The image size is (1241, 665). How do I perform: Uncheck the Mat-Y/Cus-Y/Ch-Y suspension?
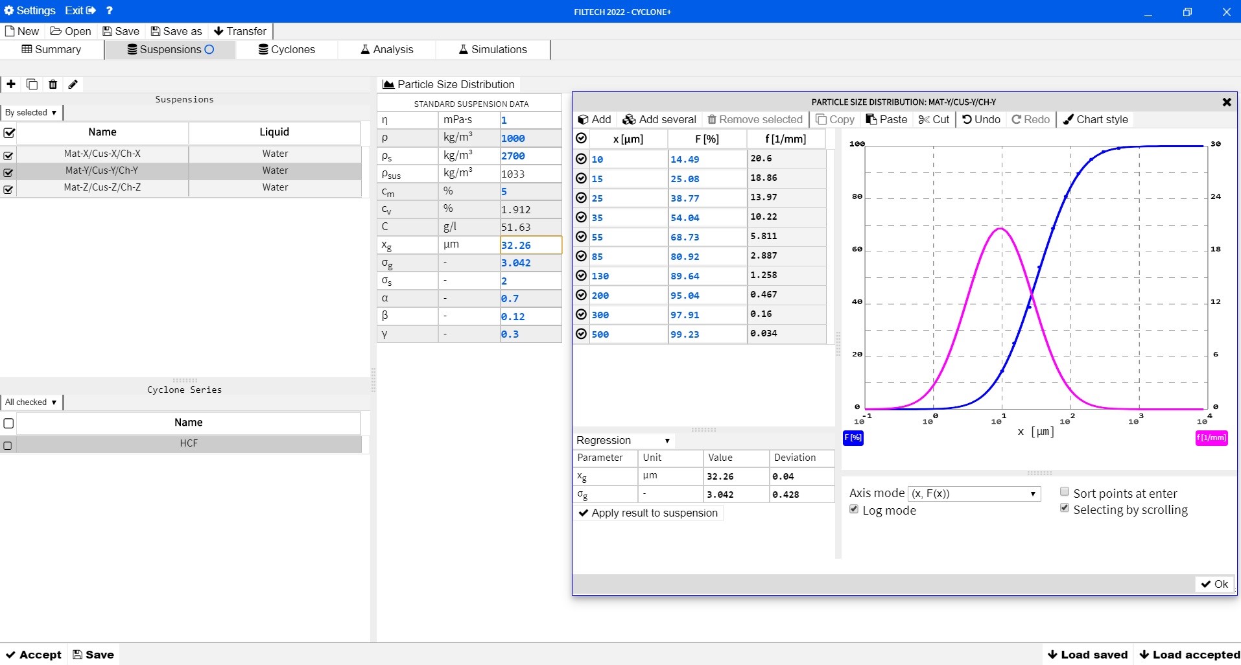pyautogui.click(x=8, y=172)
